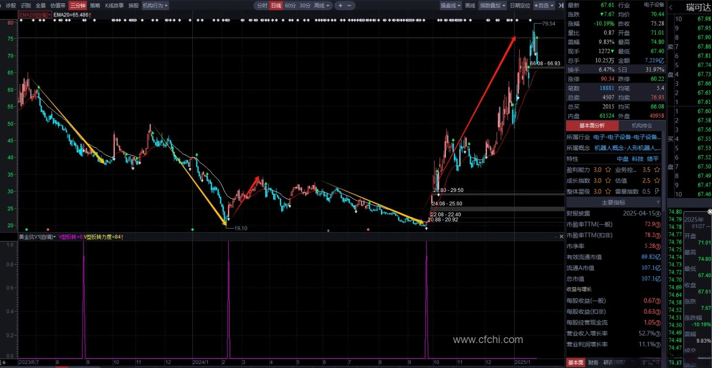Click the star icon beside 成长指数 3.0
This screenshot has height=368, width=712.
[608, 180]
